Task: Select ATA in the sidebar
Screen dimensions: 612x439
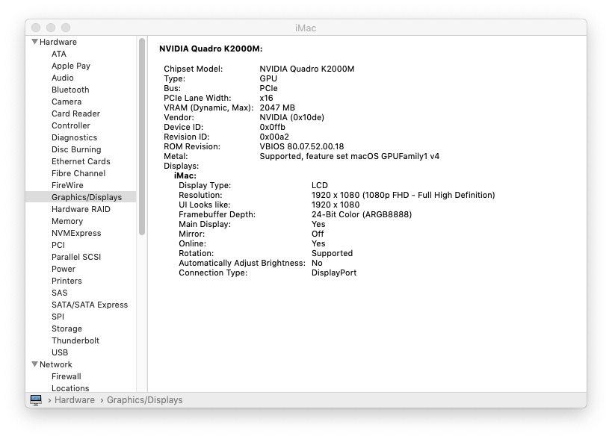Action: tap(59, 54)
